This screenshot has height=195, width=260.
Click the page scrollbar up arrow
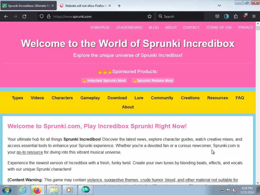(x=258, y=24)
